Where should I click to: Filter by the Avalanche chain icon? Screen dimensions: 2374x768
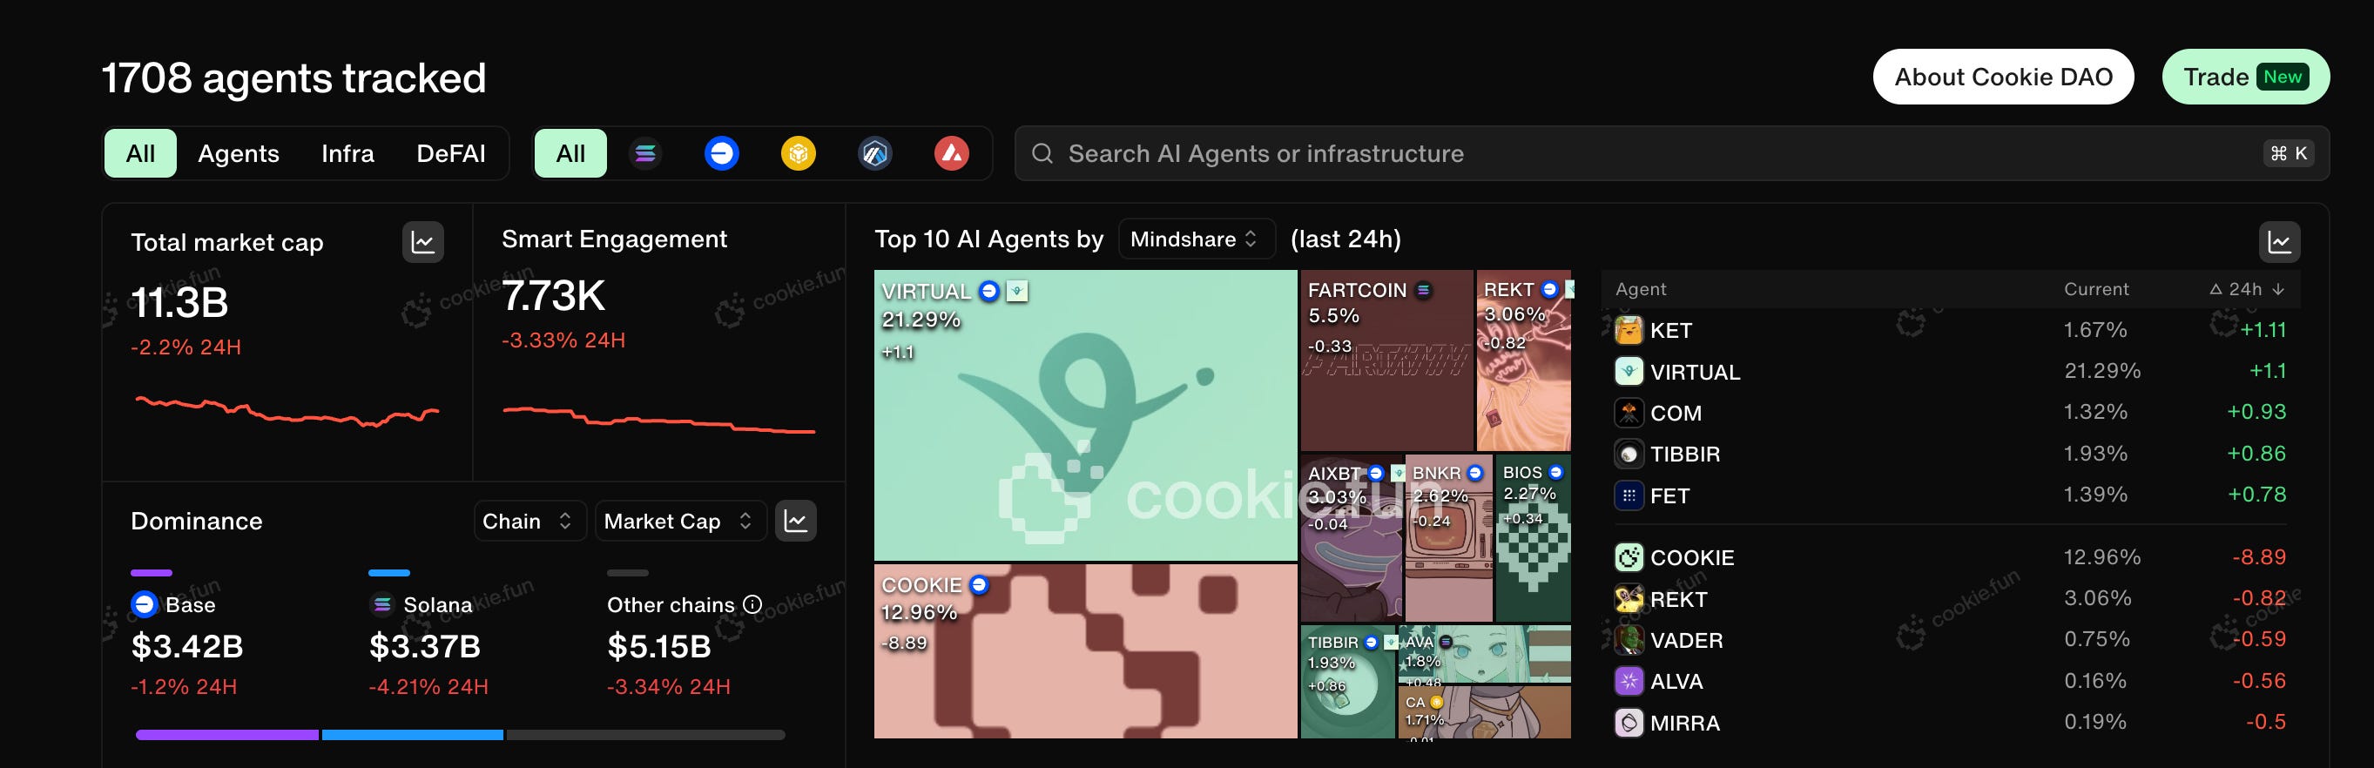click(x=951, y=153)
